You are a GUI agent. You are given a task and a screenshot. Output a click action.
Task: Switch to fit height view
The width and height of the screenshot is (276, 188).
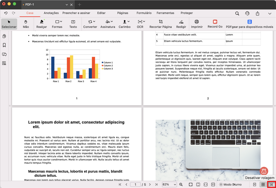point(198,185)
